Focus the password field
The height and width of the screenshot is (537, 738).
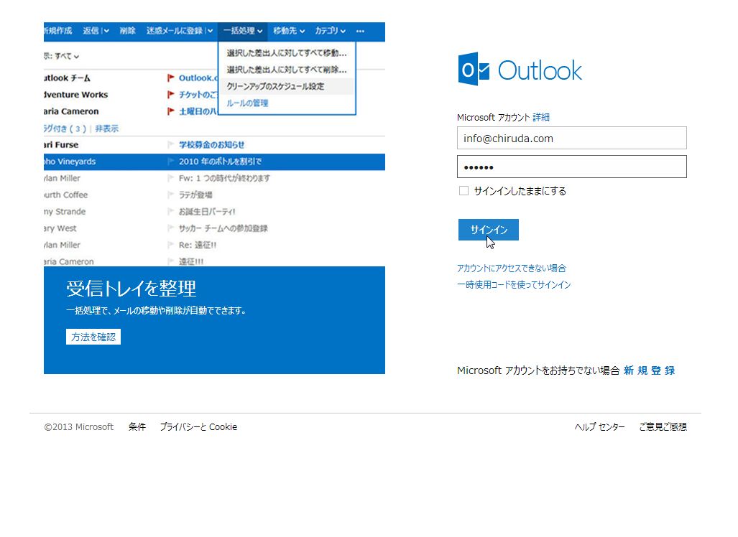tap(572, 167)
